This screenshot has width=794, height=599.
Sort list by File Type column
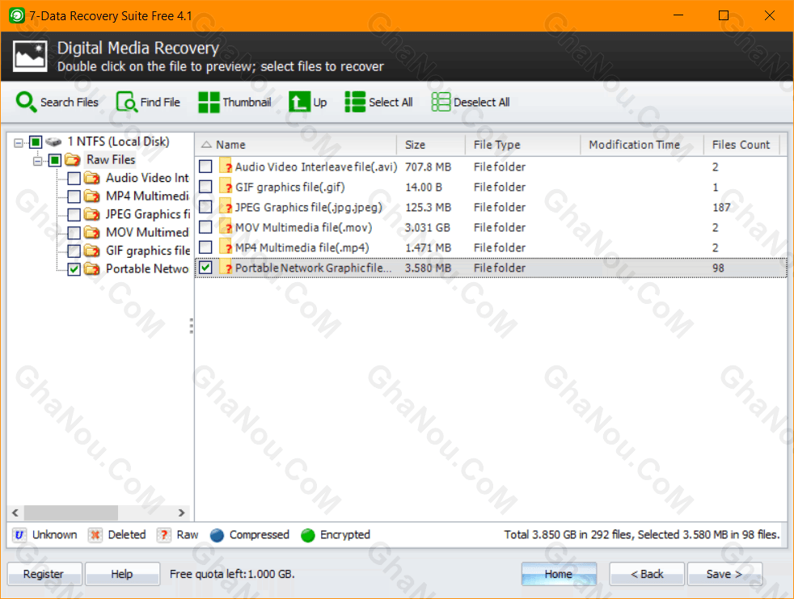pyautogui.click(x=522, y=145)
